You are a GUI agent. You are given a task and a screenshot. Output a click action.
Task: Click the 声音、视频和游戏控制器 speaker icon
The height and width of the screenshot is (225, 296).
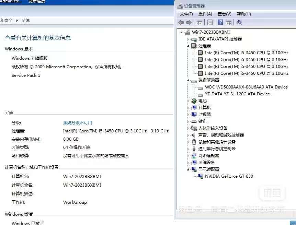click(x=193, y=135)
